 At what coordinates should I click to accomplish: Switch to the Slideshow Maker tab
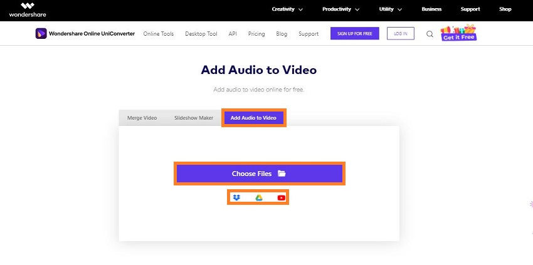[x=194, y=118]
